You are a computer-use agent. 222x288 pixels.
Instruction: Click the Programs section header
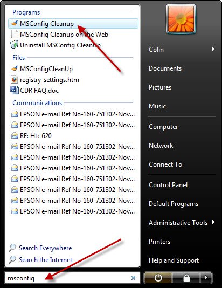tap(26, 12)
